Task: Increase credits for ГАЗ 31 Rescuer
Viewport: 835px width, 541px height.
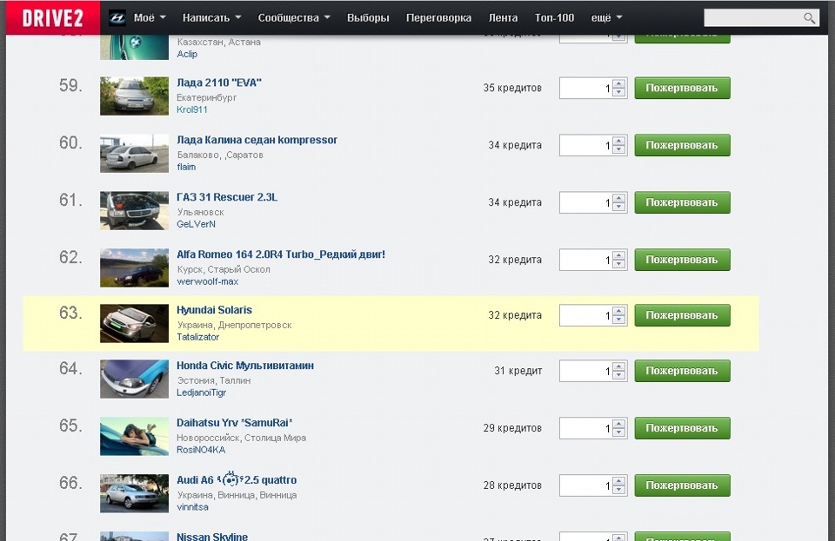Action: coord(618,199)
